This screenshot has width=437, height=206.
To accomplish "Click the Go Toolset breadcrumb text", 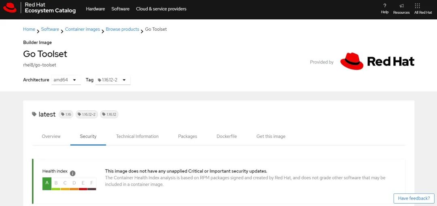I will click(x=156, y=29).
